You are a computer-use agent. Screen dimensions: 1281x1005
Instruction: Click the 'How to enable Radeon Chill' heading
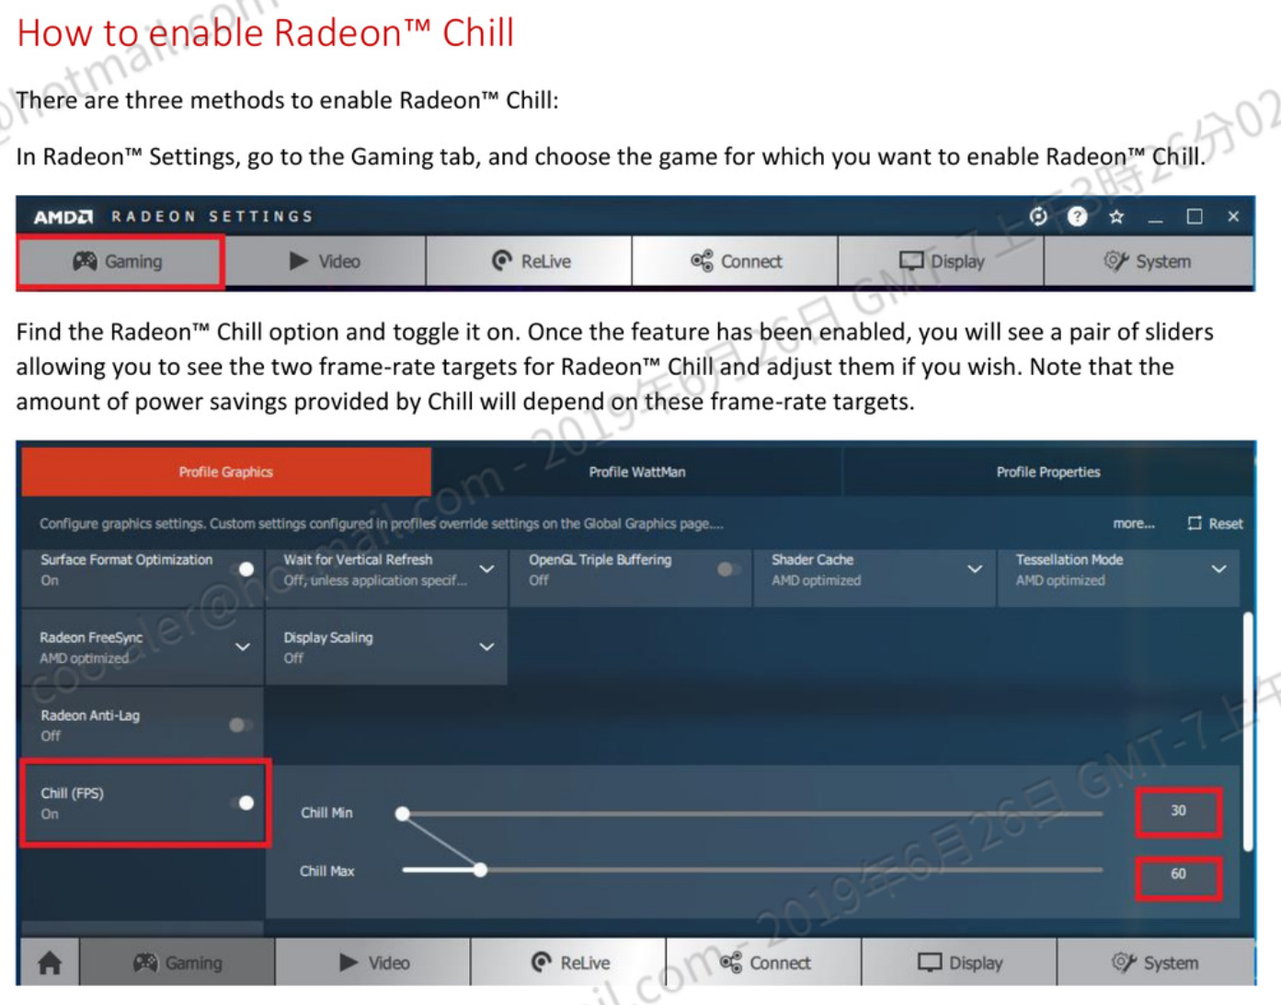[266, 33]
